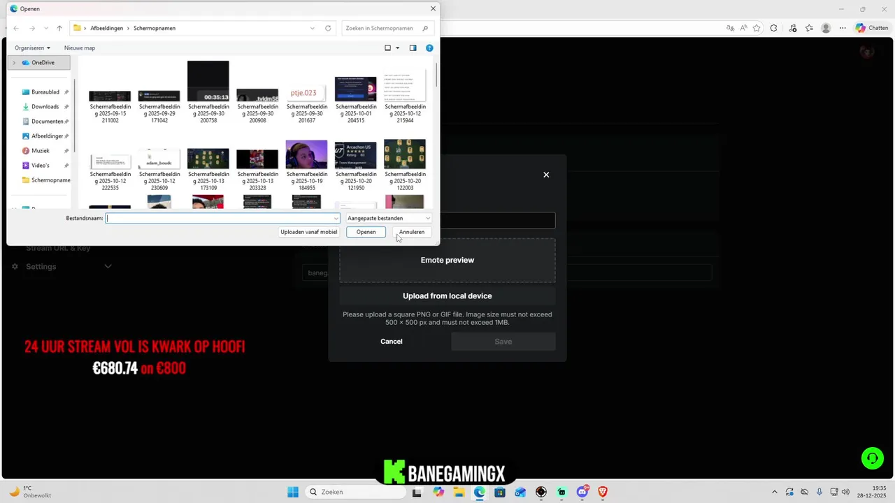Expand the OneDrive tree node
Screen dimensions: 895x503
[x=14, y=63]
